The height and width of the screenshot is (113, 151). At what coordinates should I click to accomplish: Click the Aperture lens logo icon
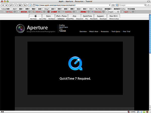20,29
